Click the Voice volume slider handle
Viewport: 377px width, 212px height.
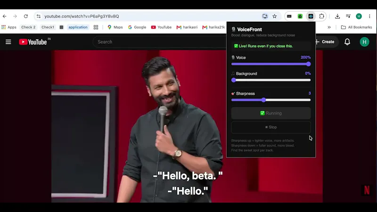(x=309, y=64)
